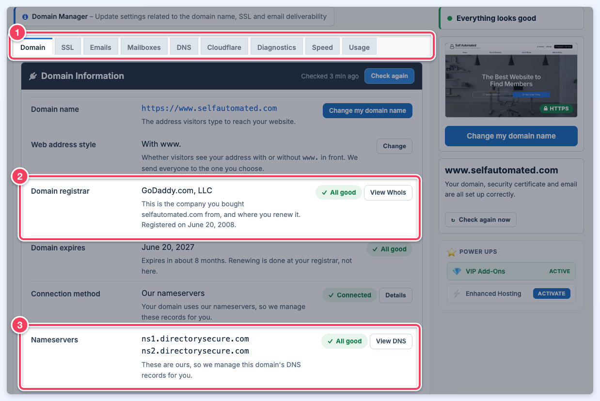Click the Check again button

389,76
